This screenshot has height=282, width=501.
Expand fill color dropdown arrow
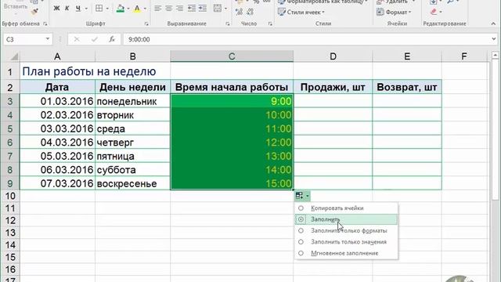pyautogui.click(x=128, y=9)
